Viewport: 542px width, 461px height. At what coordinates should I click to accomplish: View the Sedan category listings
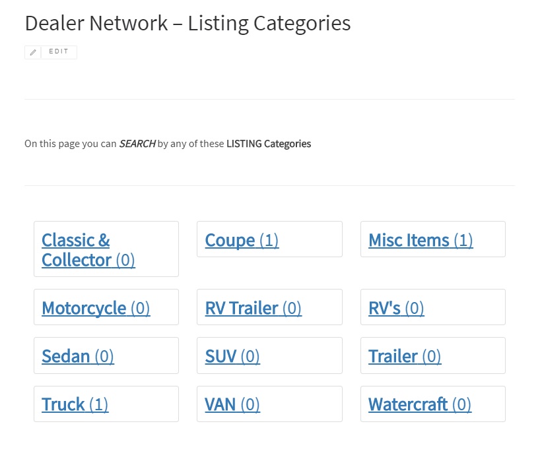pyautogui.click(x=65, y=356)
